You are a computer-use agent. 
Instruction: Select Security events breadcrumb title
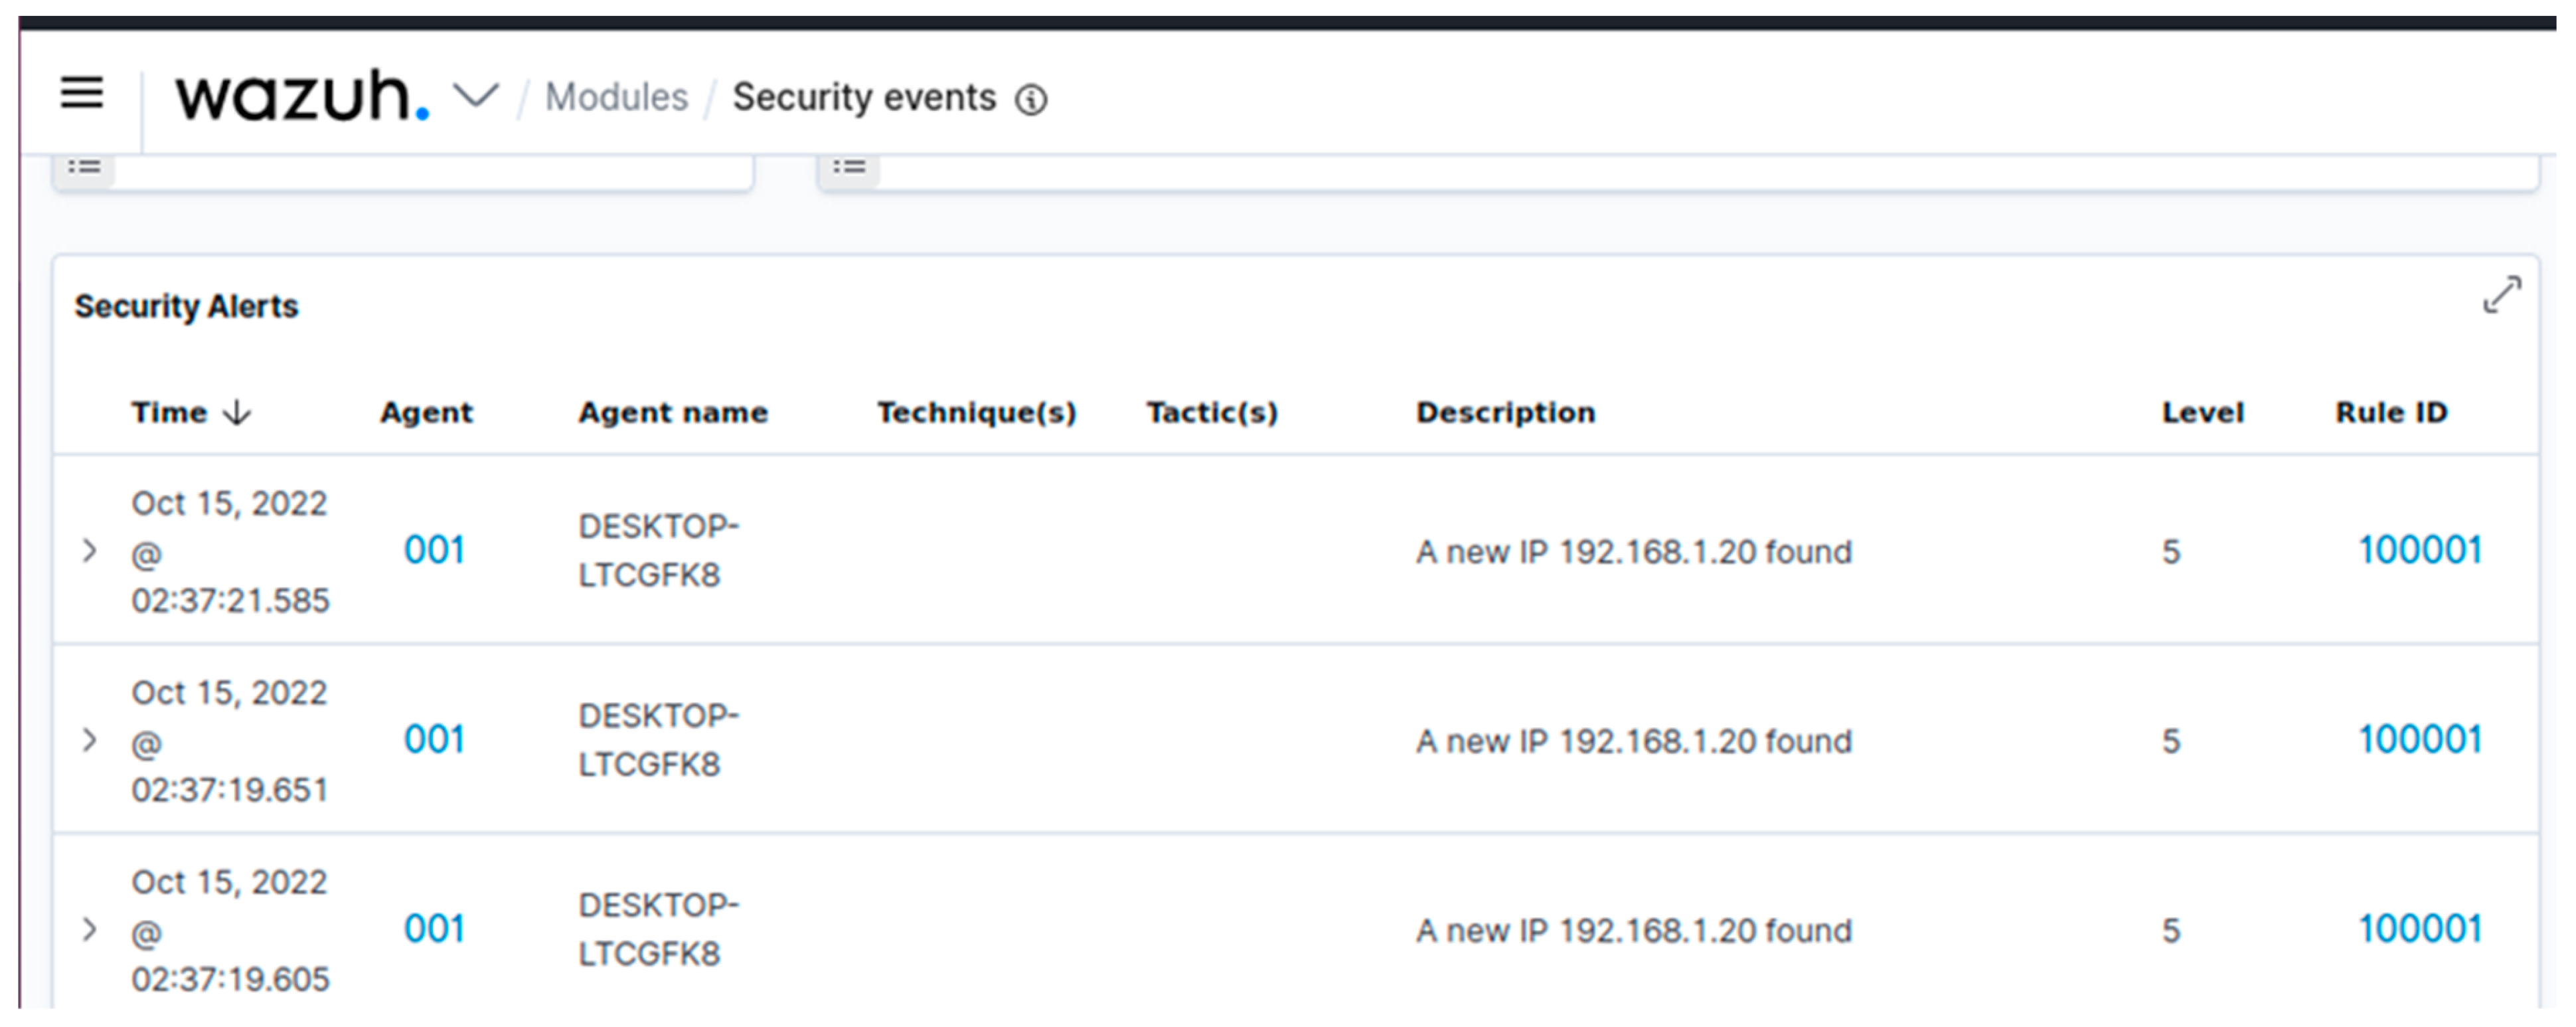(x=864, y=98)
